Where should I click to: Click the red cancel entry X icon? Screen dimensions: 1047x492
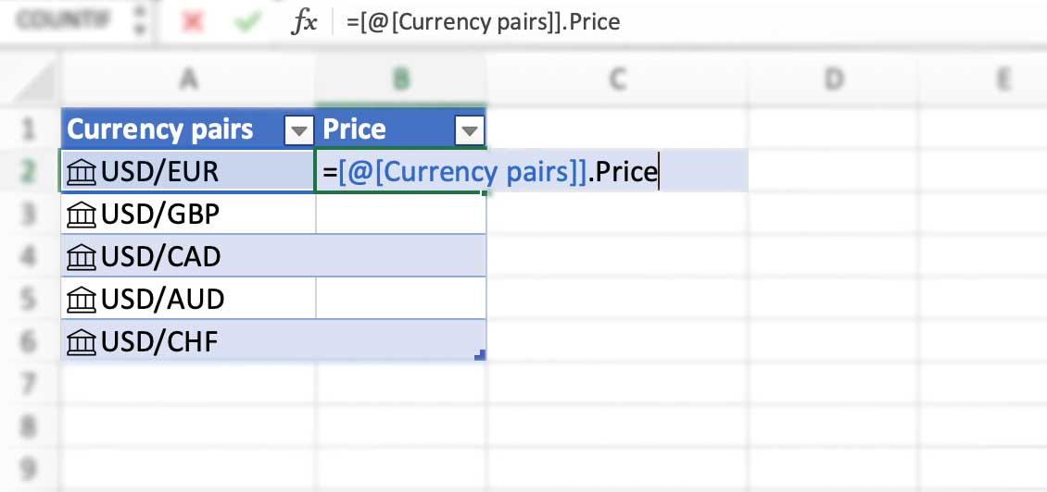click(193, 22)
